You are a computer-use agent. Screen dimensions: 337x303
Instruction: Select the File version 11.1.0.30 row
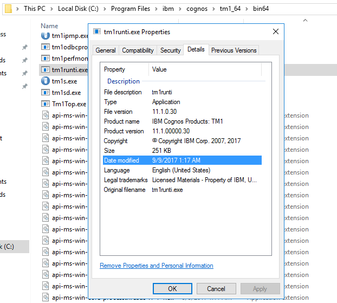coord(182,112)
